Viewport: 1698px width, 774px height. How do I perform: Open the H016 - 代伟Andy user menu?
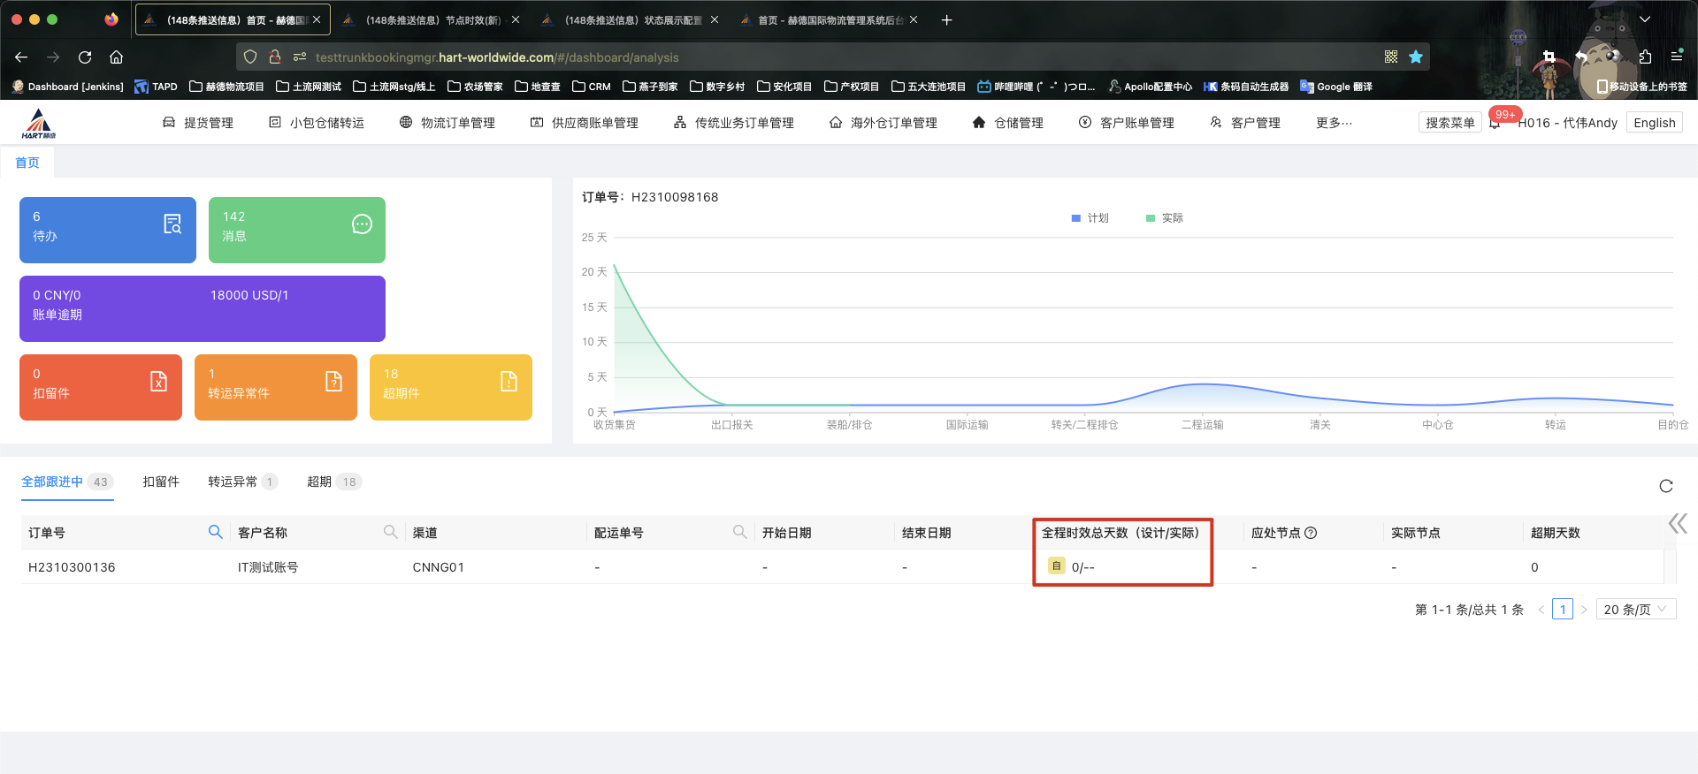pos(1567,123)
